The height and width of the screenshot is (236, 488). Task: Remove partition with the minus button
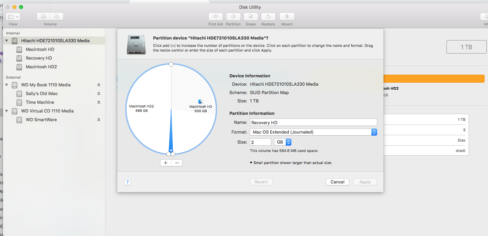pos(177,163)
